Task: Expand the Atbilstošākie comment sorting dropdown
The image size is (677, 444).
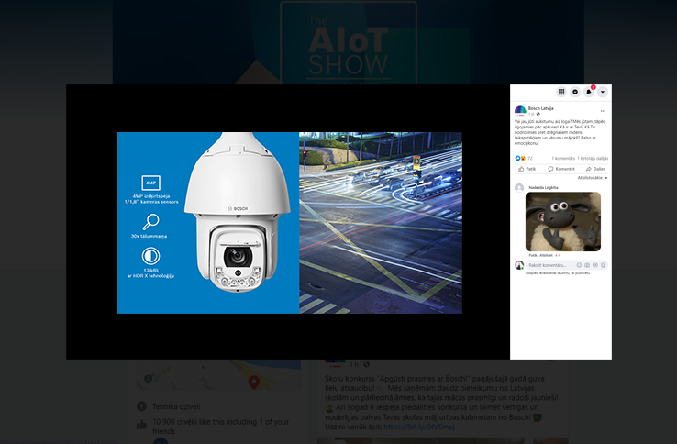Action: (x=592, y=178)
